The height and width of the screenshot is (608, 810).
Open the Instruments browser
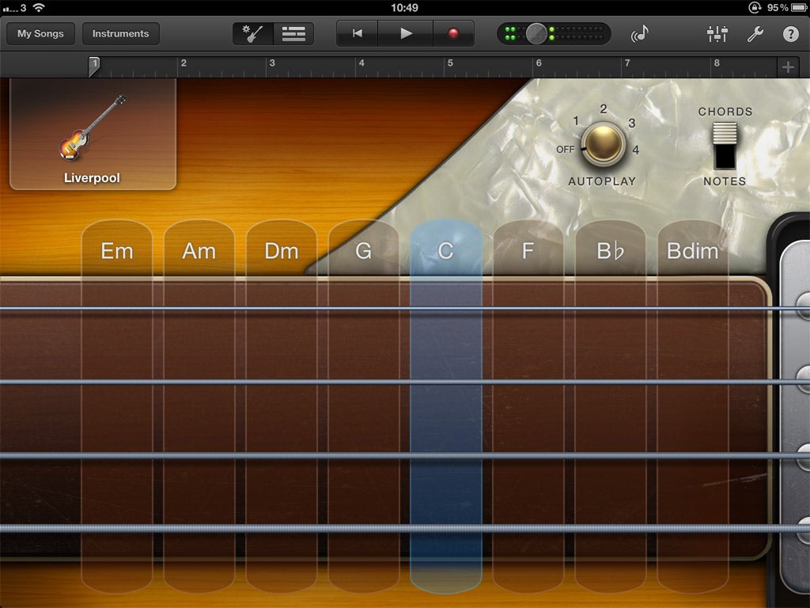point(120,34)
